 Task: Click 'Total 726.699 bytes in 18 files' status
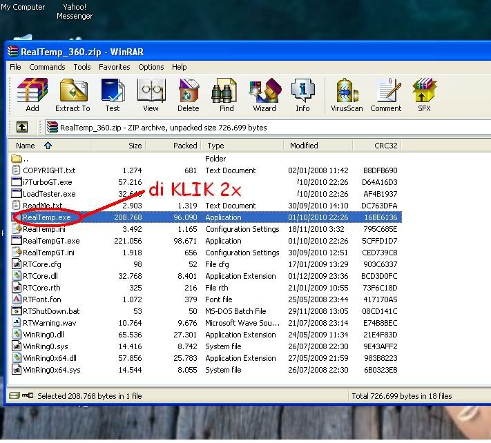point(402,396)
